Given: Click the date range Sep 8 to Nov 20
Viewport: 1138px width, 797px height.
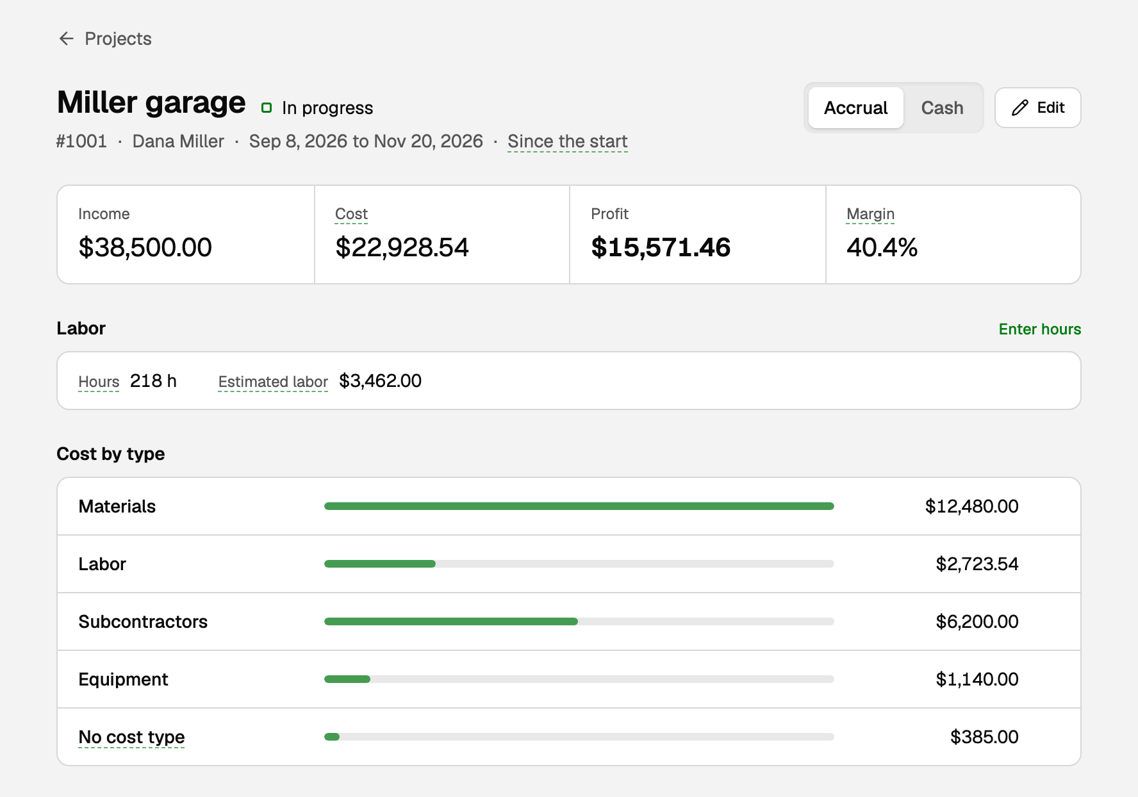Looking at the screenshot, I should pyautogui.click(x=366, y=141).
